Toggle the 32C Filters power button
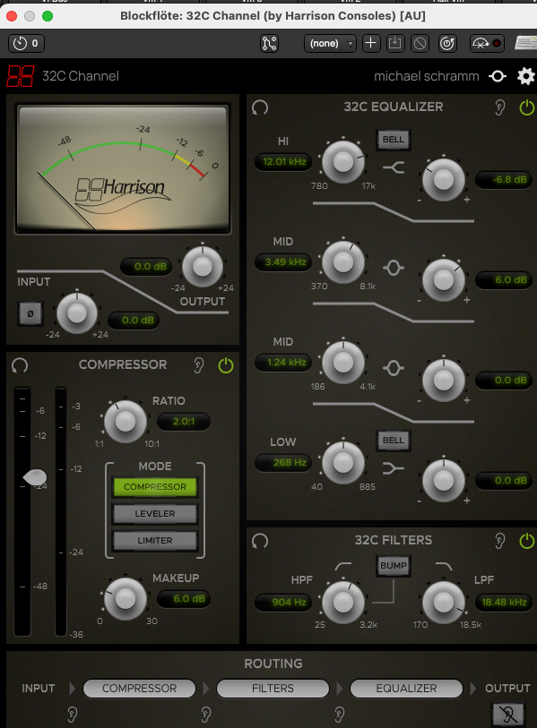Screen dimensions: 537x728 coord(527,541)
